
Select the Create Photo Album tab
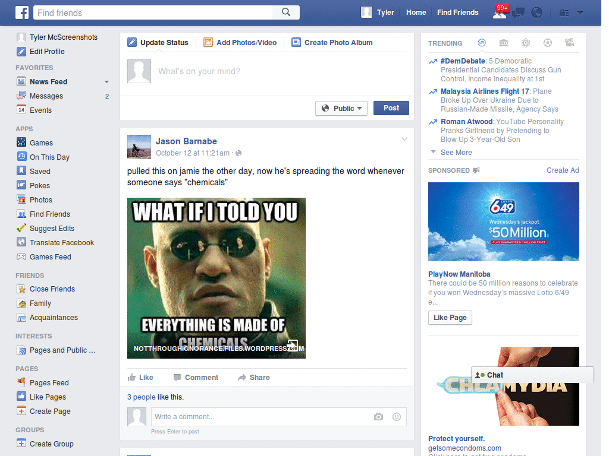pyautogui.click(x=332, y=43)
